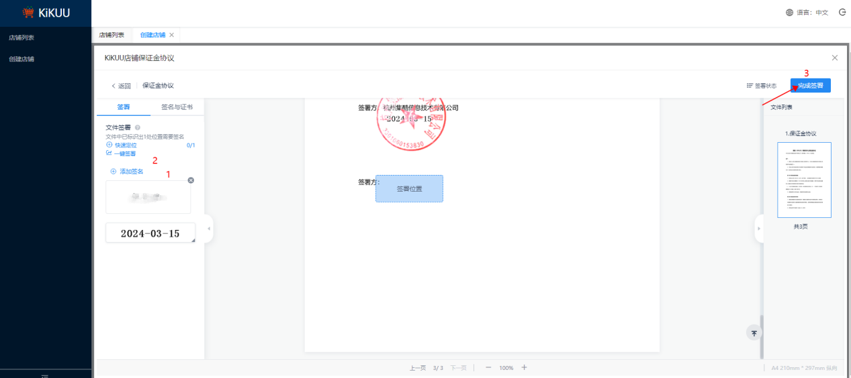Remove the signature with its delete icon

(x=191, y=180)
